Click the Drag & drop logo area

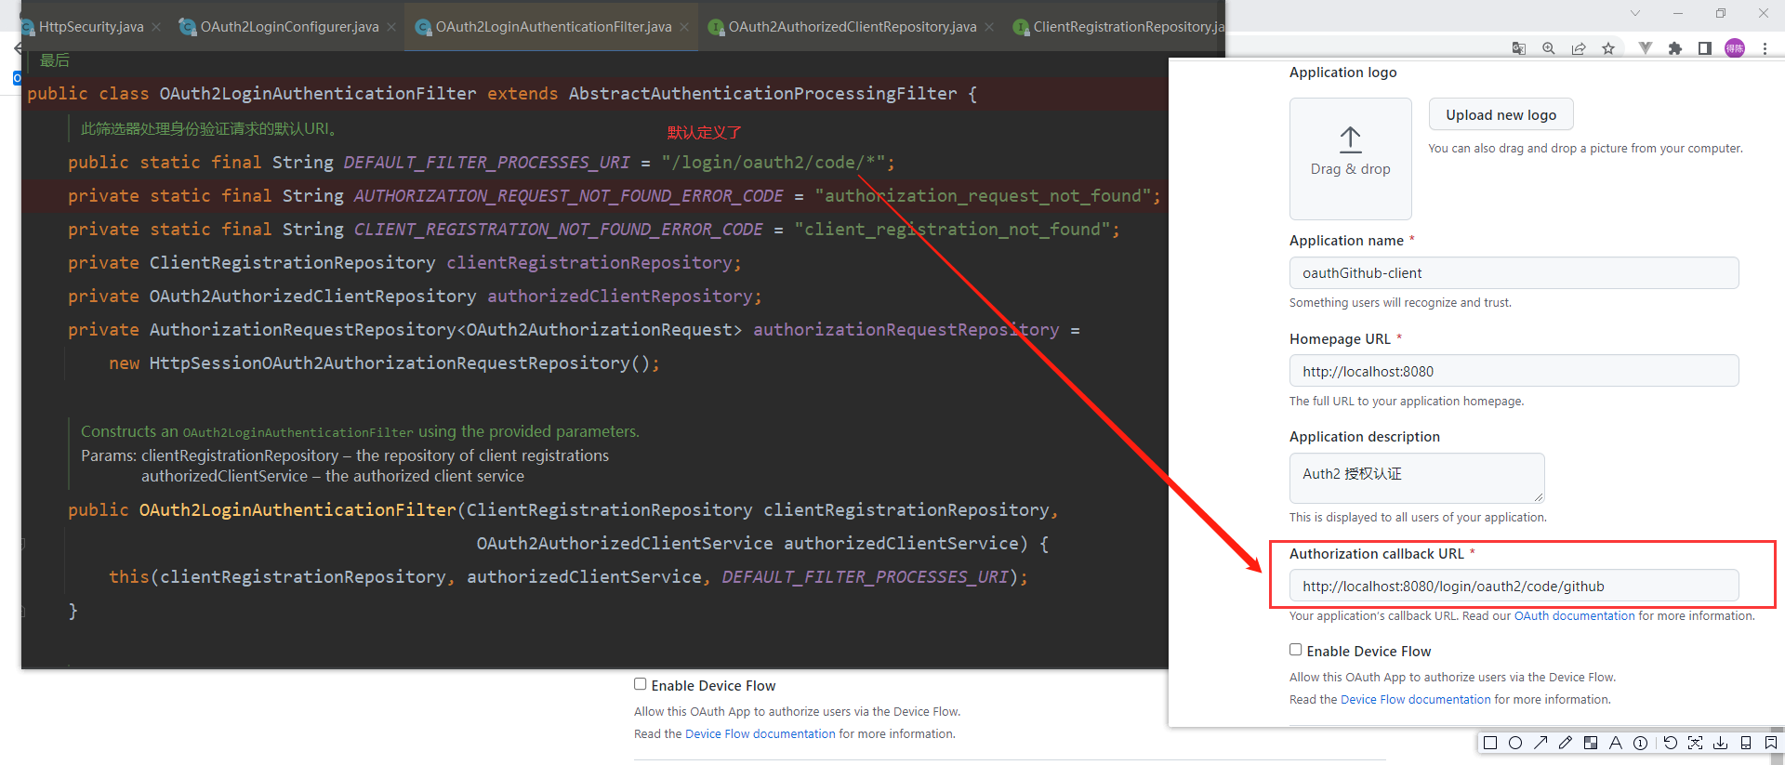coord(1351,159)
